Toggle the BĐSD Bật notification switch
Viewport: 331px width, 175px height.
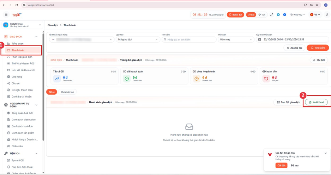[235, 15]
